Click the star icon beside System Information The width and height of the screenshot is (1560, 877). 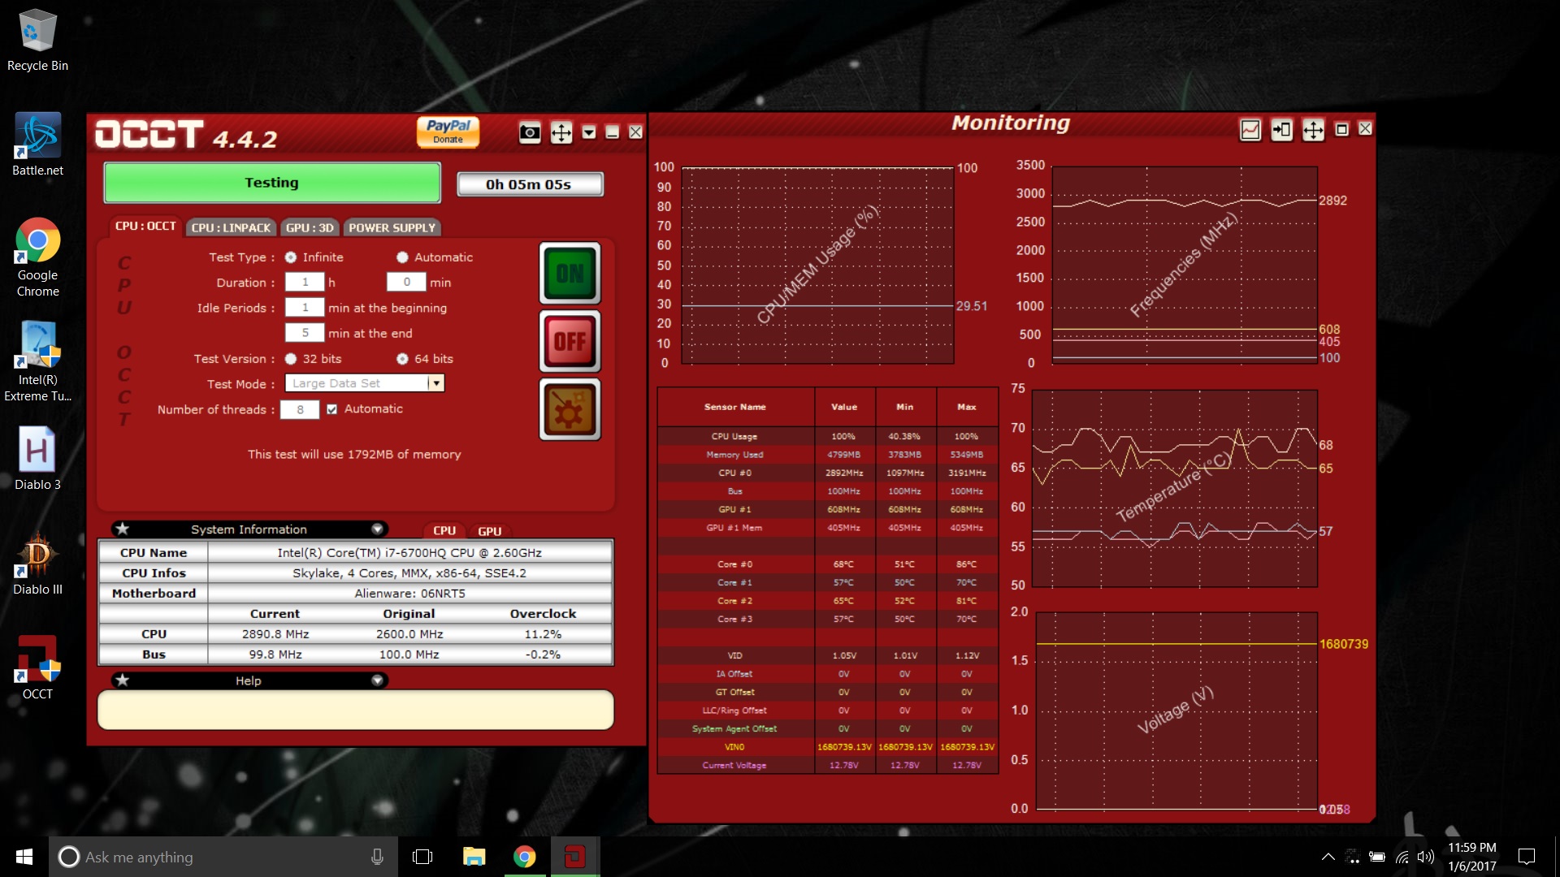(x=123, y=529)
